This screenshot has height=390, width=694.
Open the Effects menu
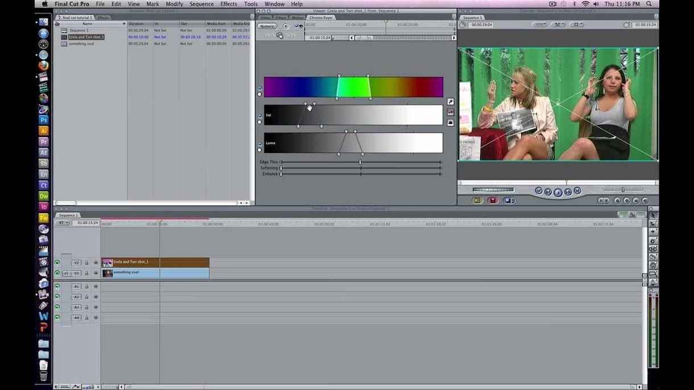tap(229, 4)
